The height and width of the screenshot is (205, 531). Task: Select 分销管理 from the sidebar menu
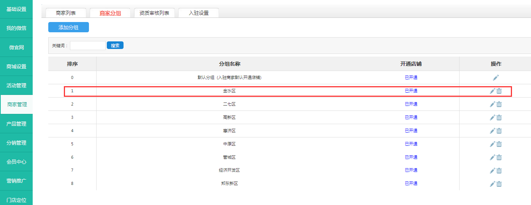[x=16, y=143]
